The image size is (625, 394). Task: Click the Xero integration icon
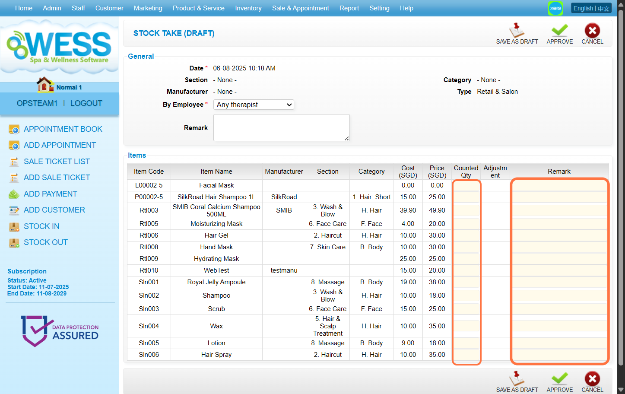coord(555,8)
